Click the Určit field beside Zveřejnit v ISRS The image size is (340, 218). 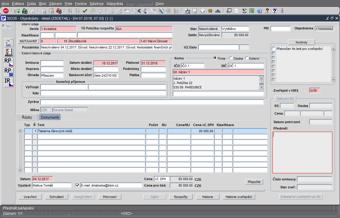pyautogui.click(x=314, y=90)
